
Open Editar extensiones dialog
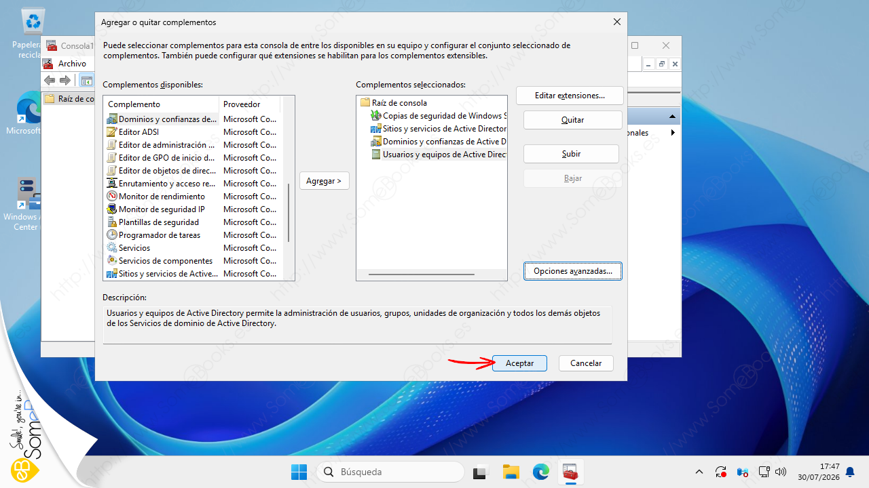[x=570, y=96]
